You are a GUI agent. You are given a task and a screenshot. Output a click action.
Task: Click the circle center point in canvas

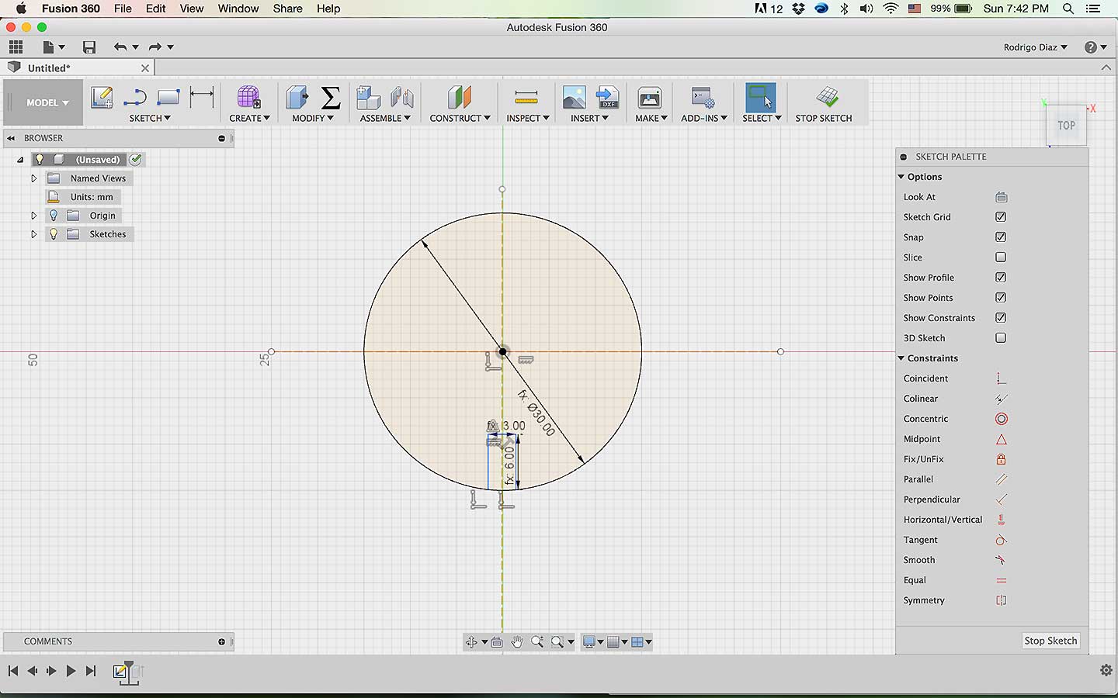click(502, 352)
